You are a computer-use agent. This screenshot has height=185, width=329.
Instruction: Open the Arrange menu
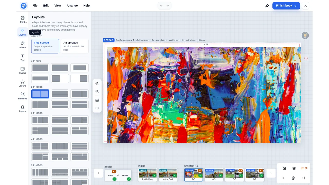(72, 6)
